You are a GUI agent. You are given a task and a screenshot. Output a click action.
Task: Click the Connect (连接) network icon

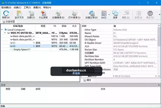point(115,15)
